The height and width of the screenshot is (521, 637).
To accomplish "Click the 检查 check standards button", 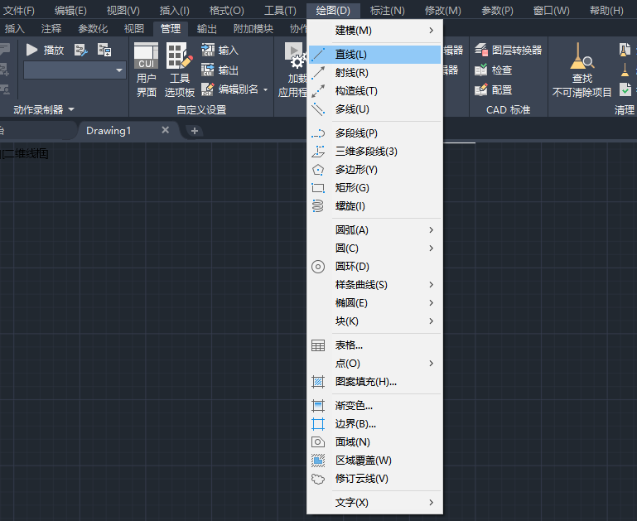I will [493, 70].
